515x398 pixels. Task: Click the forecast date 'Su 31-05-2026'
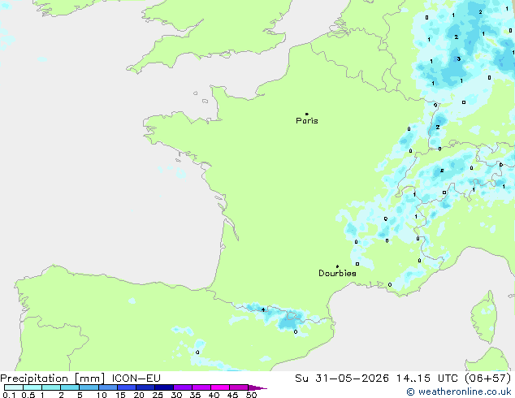342,379
